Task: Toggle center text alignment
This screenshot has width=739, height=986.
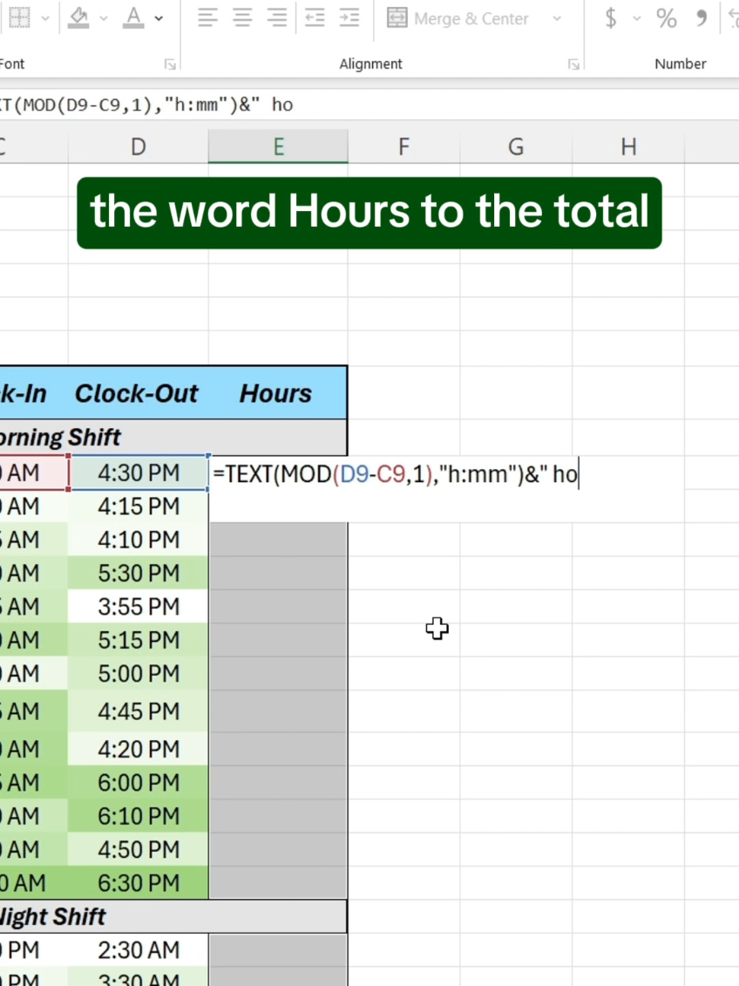Action: click(242, 17)
